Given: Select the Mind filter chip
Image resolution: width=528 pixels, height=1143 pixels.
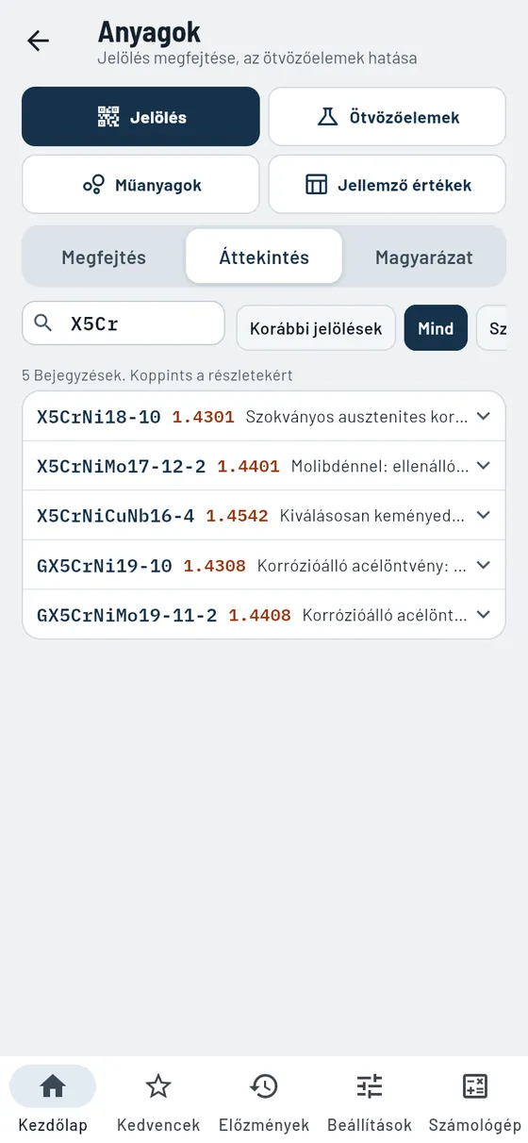Looking at the screenshot, I should point(436,328).
